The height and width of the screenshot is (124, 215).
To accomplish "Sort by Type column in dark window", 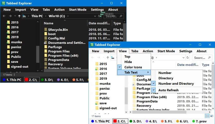I will coord(117,23).
